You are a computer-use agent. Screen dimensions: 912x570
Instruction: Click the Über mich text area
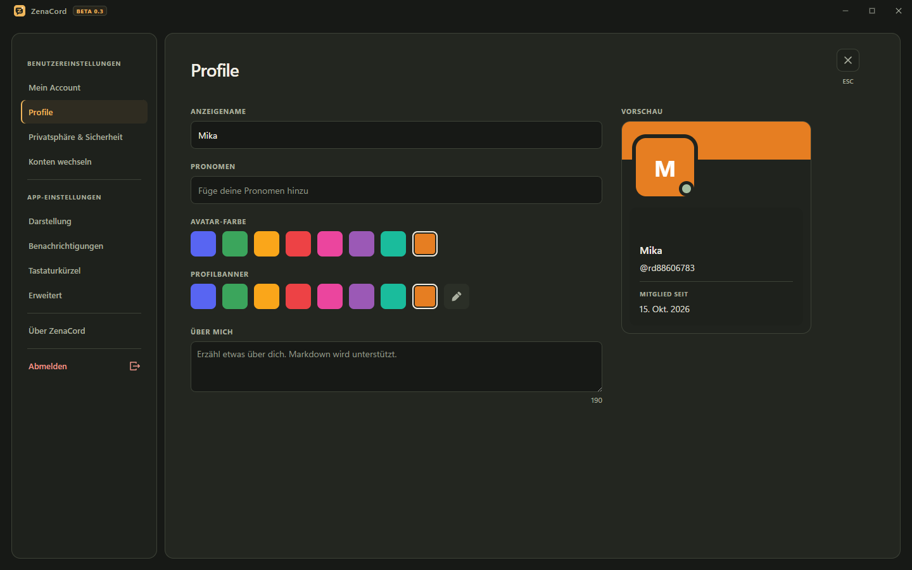[x=396, y=367]
